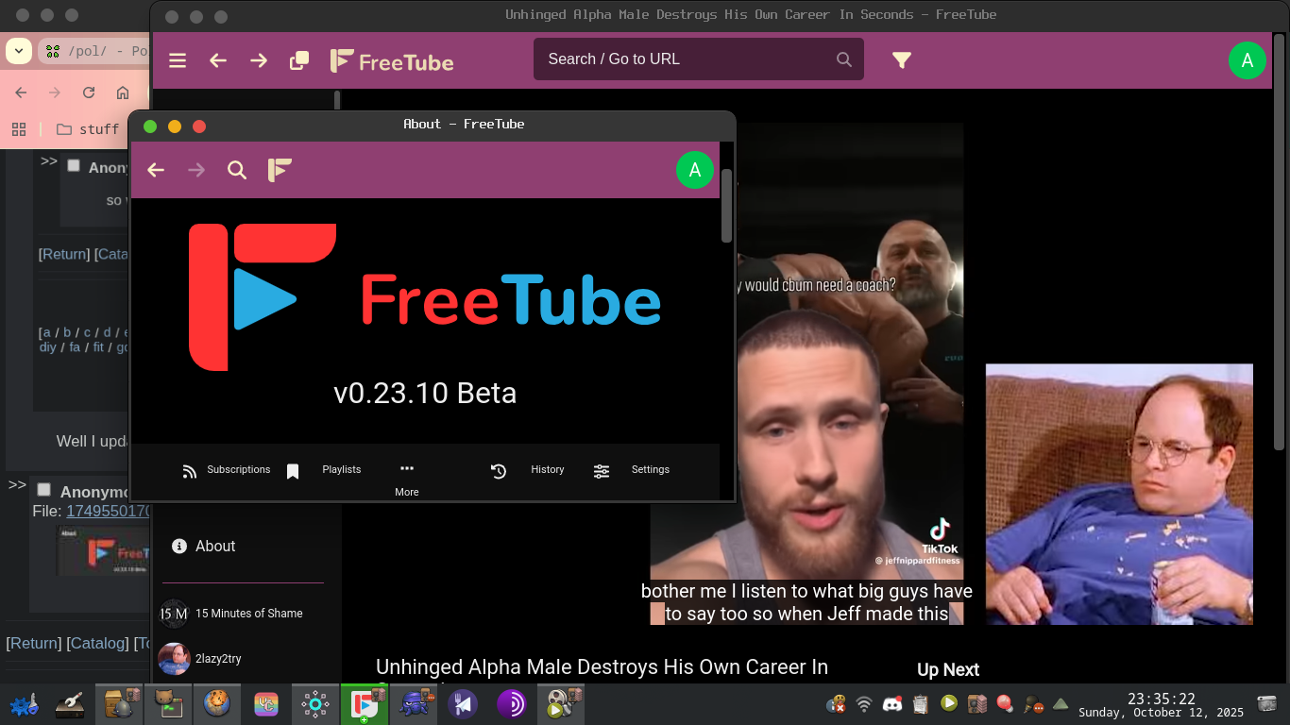Open the cat terminal app in the taskbar
Image resolution: width=1290 pixels, height=725 pixels.
coord(170,704)
